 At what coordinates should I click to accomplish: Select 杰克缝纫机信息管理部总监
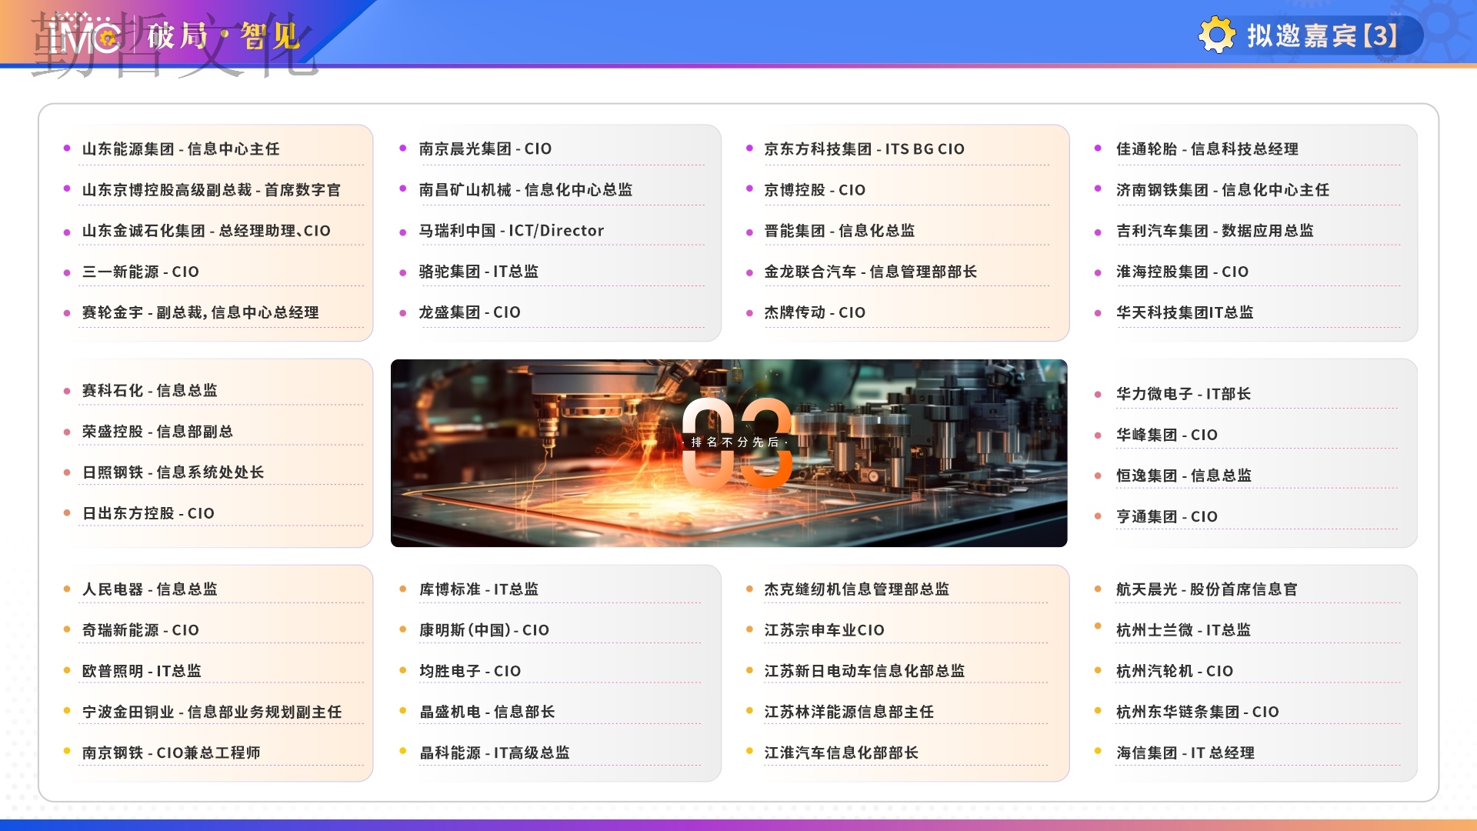[x=856, y=589]
